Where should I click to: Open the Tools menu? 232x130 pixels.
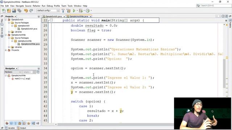(x=70, y=6)
